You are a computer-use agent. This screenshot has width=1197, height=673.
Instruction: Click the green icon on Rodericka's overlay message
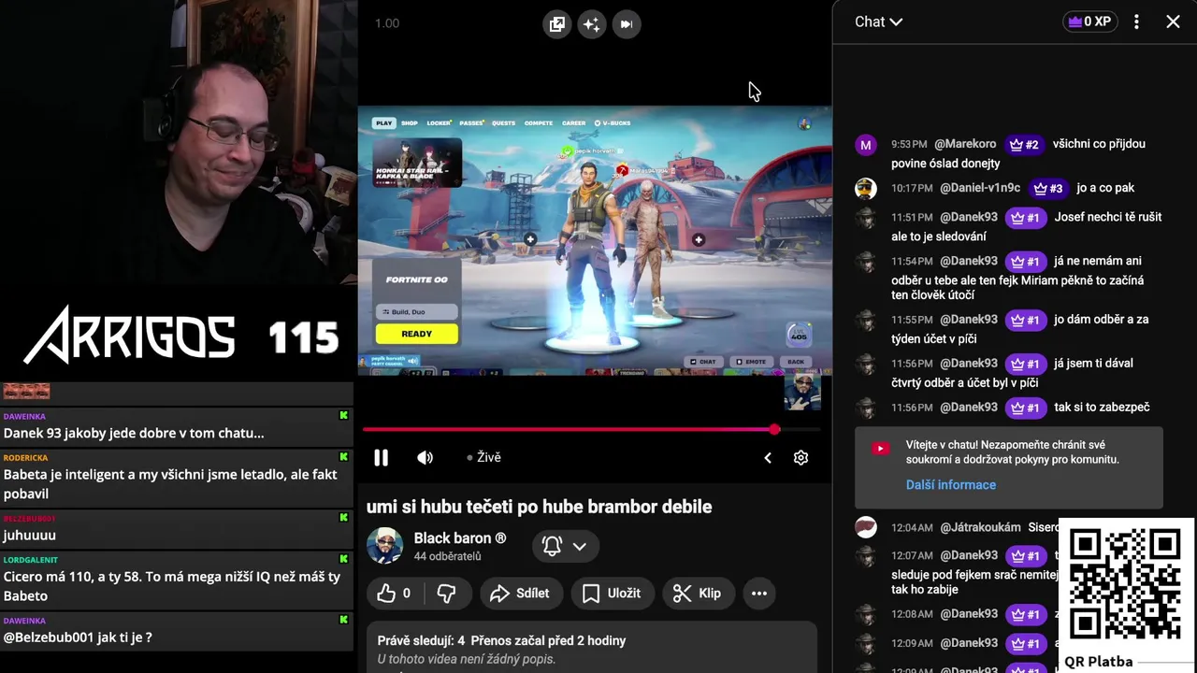343,457
